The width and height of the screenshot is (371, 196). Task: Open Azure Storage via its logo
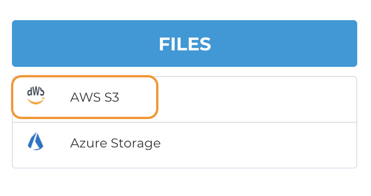coord(36,142)
